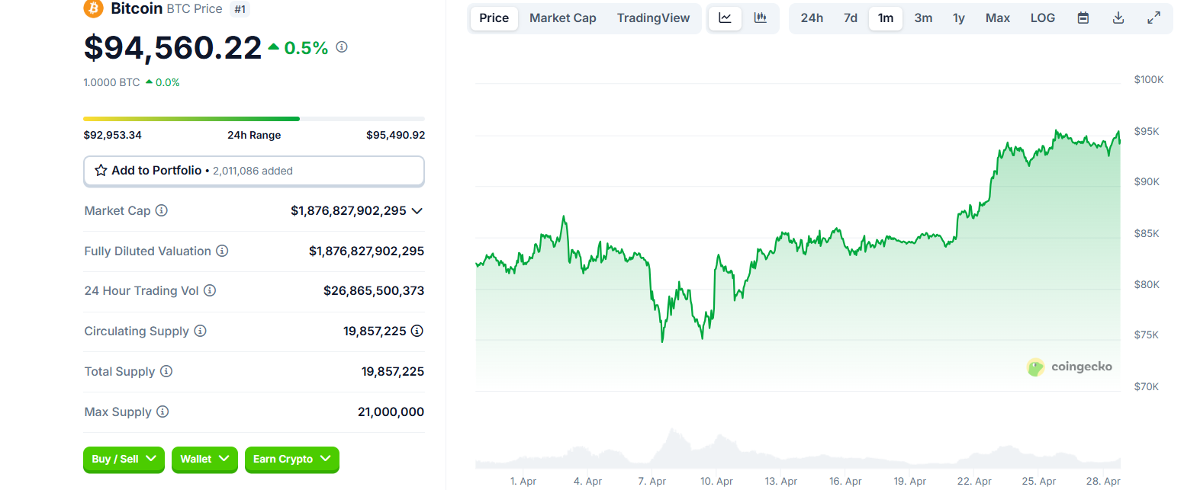The width and height of the screenshot is (1184, 490).
Task: Expand the Market Cap value chevron
Action: pyautogui.click(x=417, y=211)
